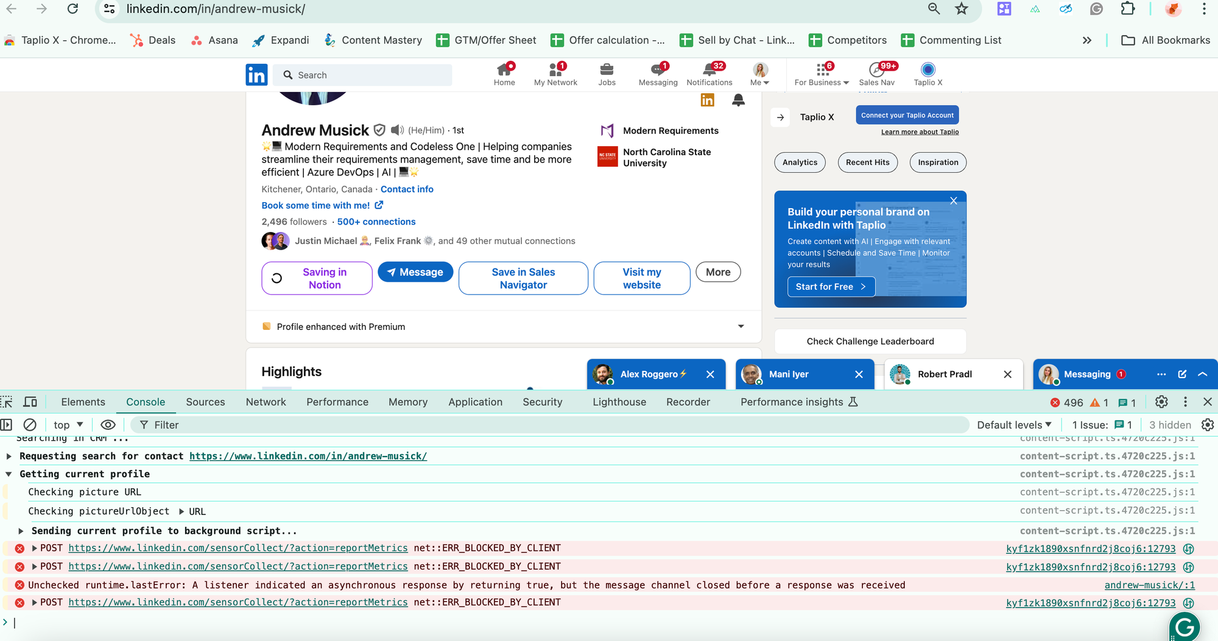Open Messaging panel options (three dots)

pyautogui.click(x=1161, y=374)
